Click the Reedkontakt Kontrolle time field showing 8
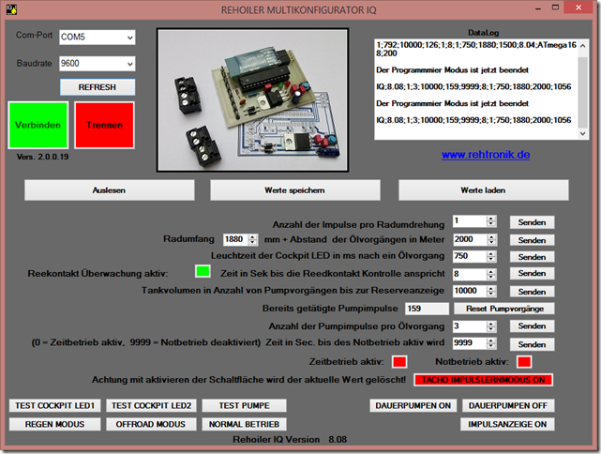 (470, 274)
